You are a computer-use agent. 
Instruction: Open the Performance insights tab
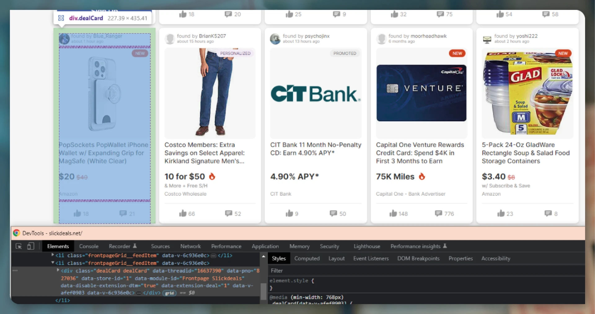418,246
